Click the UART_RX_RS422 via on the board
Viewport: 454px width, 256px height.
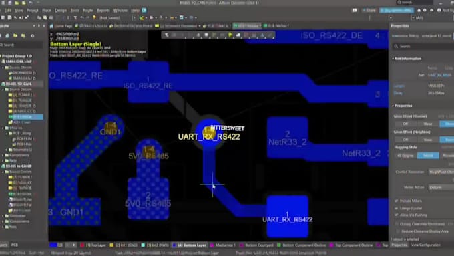tap(209, 133)
